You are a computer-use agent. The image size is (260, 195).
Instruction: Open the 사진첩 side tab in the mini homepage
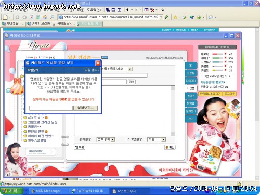tap(191, 88)
